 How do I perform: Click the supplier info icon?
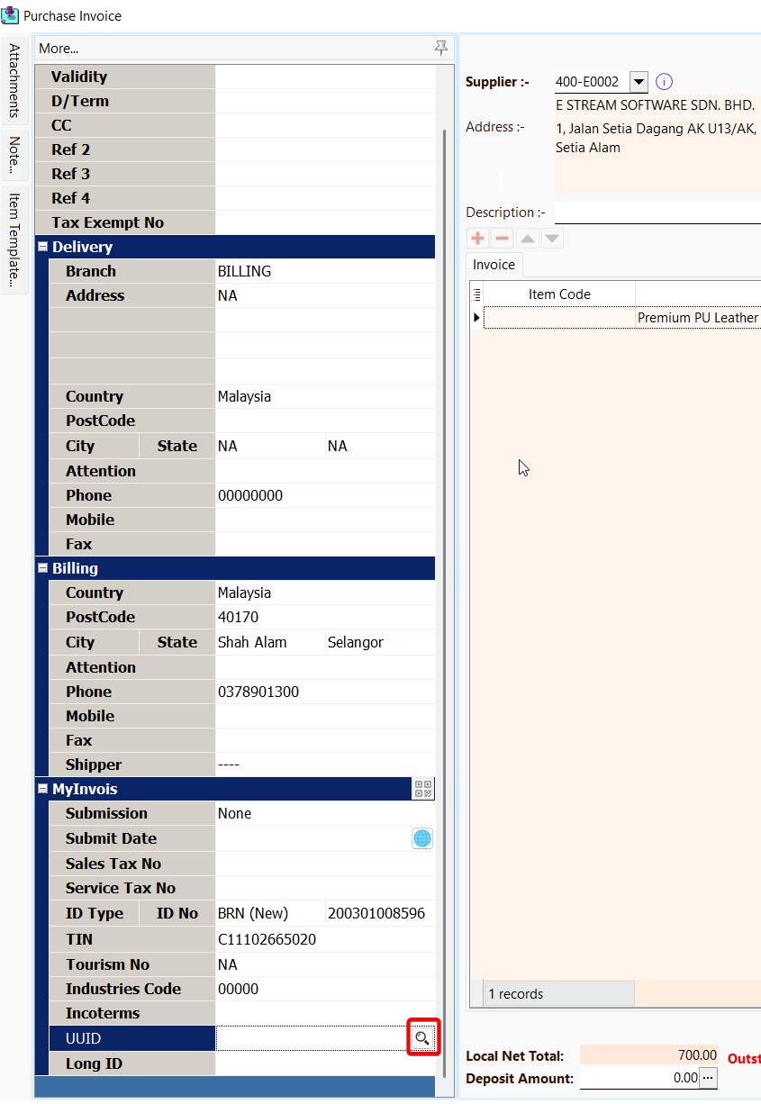pyautogui.click(x=665, y=82)
